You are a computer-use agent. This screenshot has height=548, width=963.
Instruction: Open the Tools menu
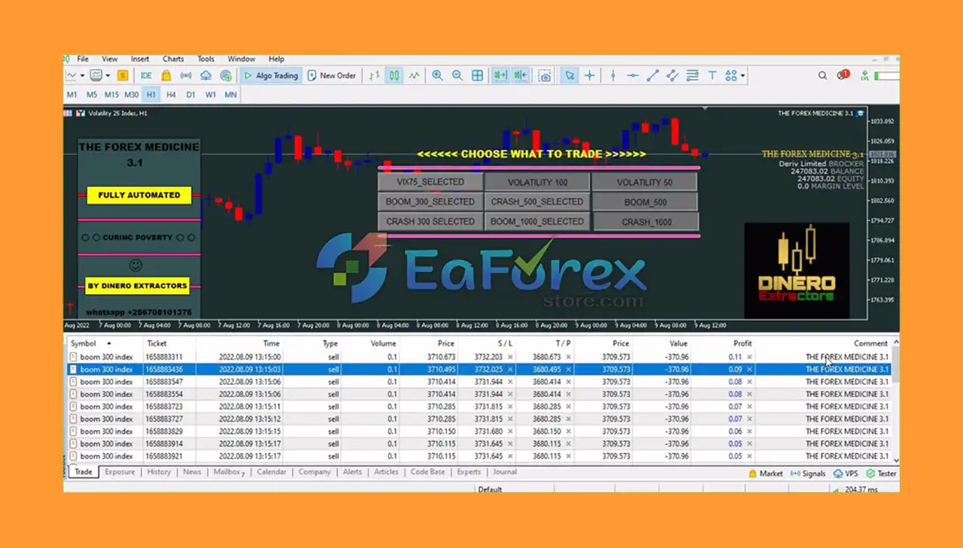click(x=206, y=59)
